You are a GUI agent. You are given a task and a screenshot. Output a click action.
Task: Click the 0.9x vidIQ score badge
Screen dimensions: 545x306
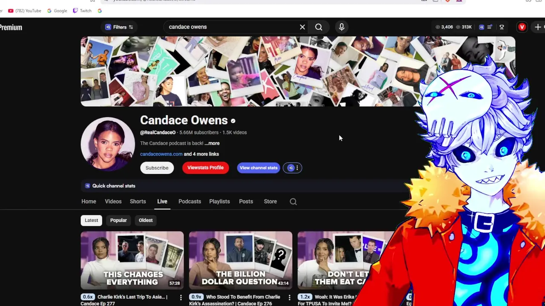pyautogui.click(x=196, y=297)
